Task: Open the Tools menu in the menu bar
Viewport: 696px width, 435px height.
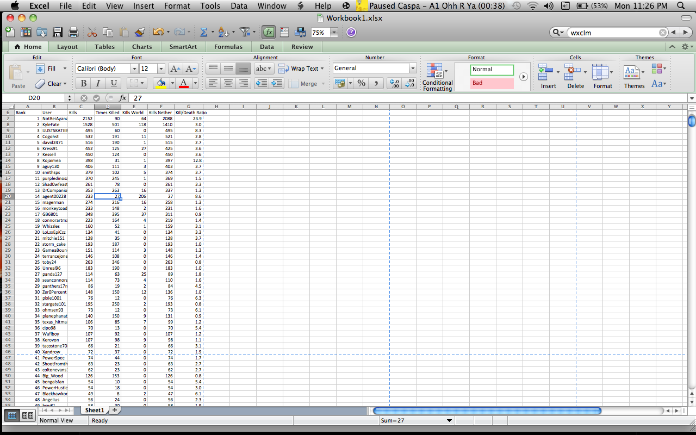Action: click(x=210, y=6)
